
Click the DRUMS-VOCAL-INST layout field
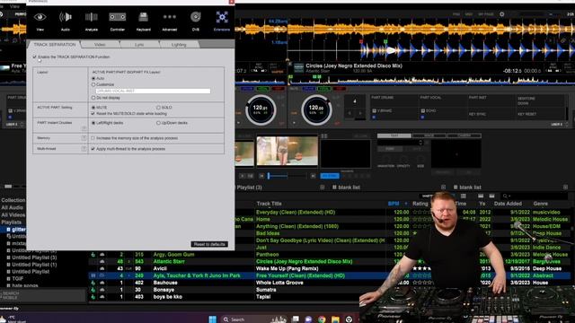pyautogui.click(x=153, y=91)
